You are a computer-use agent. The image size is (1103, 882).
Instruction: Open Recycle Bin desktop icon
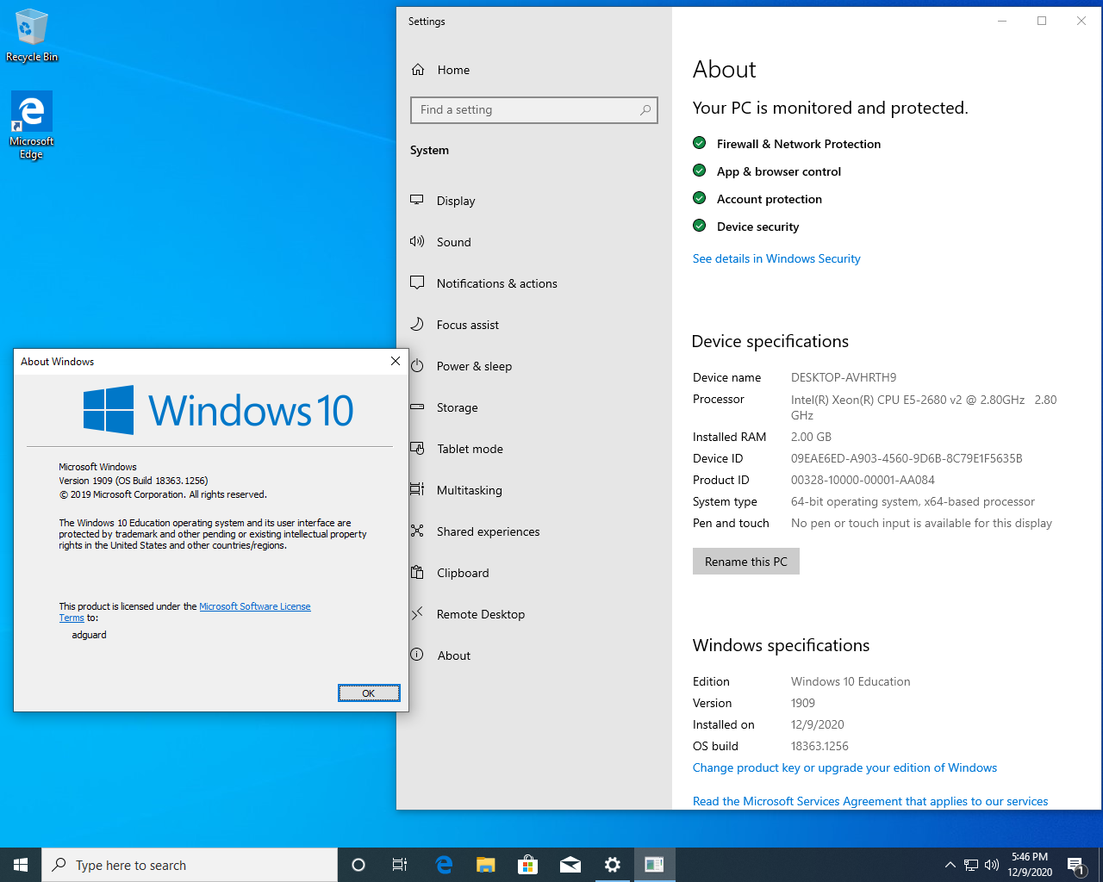[x=32, y=36]
